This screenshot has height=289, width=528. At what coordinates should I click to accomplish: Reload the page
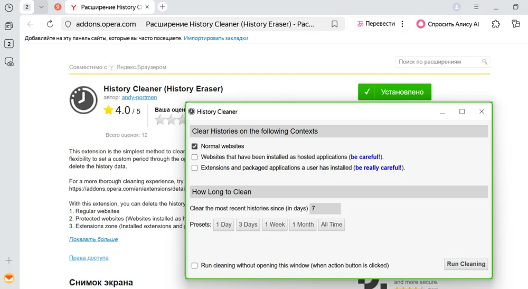click(50, 24)
